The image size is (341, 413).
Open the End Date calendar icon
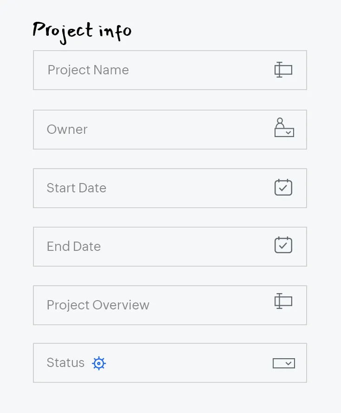pyautogui.click(x=283, y=245)
